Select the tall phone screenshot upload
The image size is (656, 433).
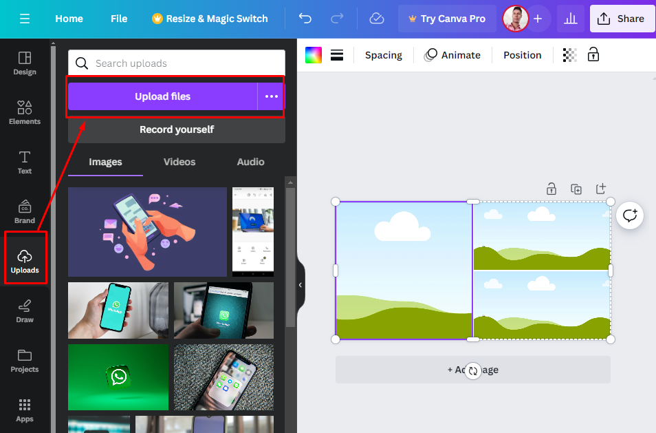pyautogui.click(x=253, y=231)
